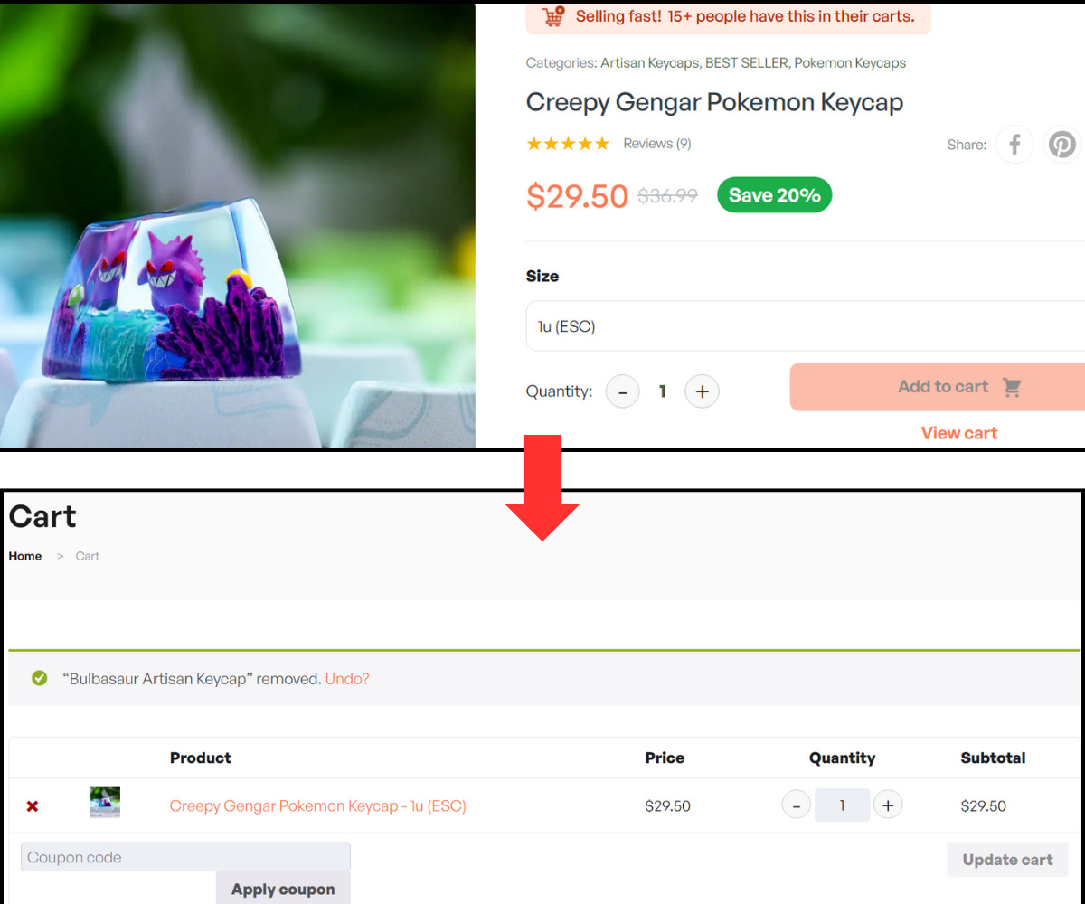Click the Subtotal column header

tap(993, 758)
